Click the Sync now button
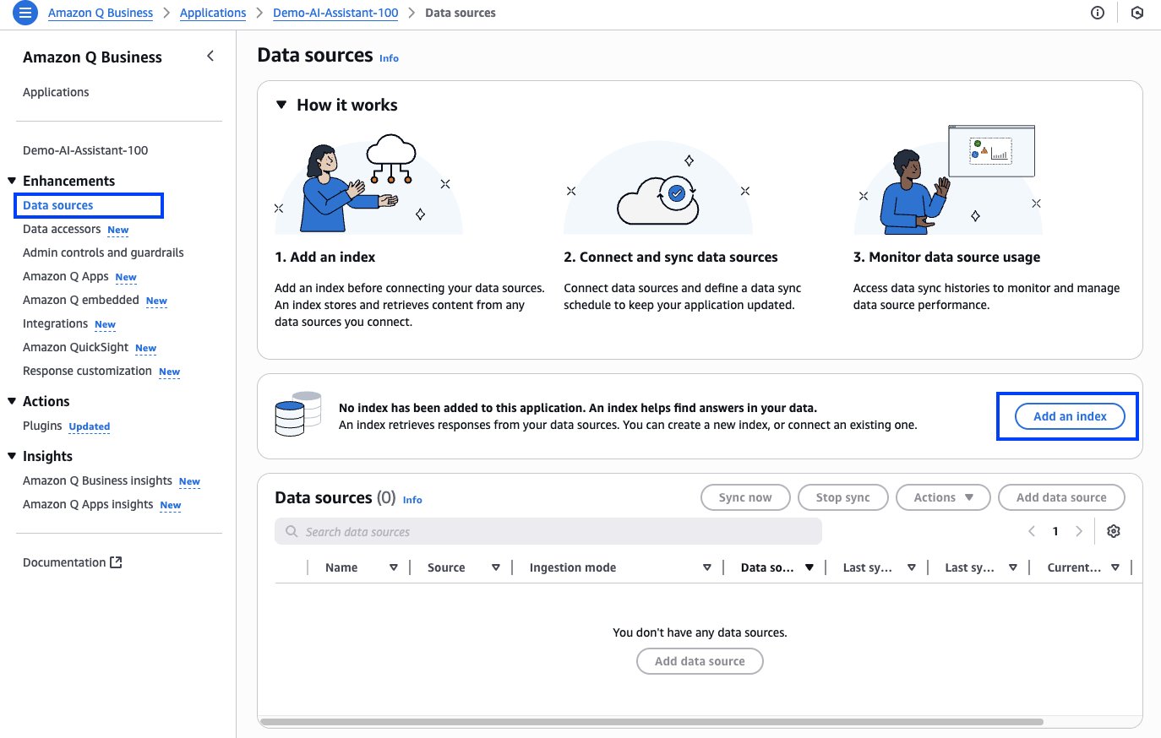 pyautogui.click(x=745, y=497)
